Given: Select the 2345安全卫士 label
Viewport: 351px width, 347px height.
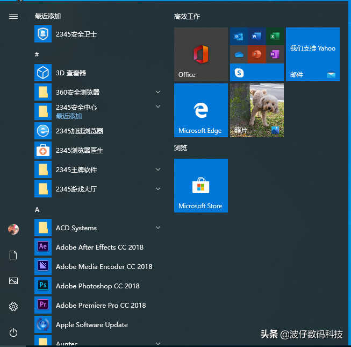Looking at the screenshot, I should [x=76, y=34].
